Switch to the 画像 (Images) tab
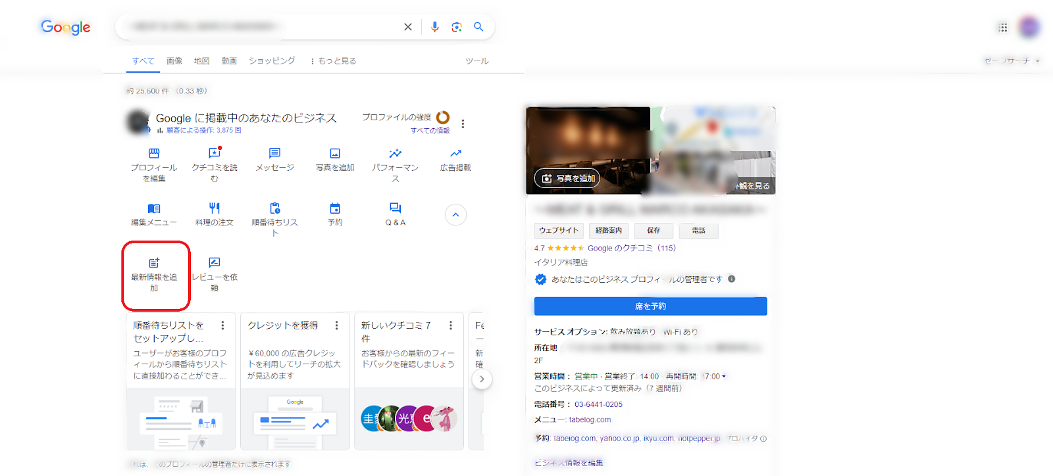The height and width of the screenshot is (476, 1053). coord(174,60)
